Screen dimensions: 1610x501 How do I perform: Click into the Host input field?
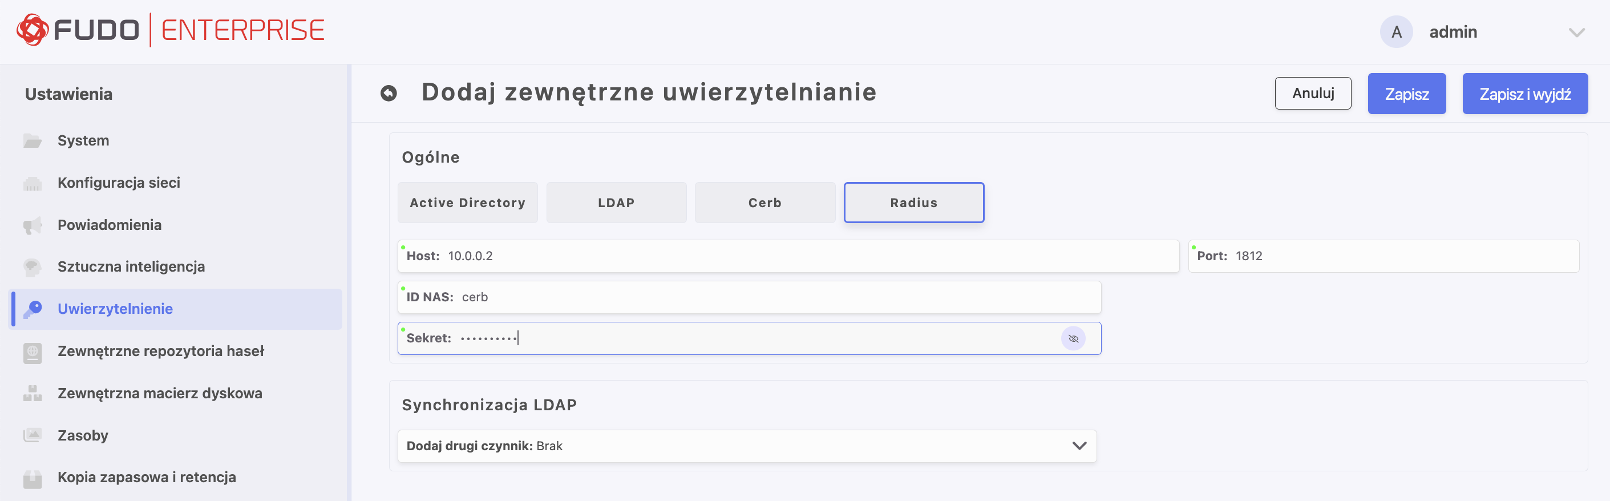coord(787,256)
